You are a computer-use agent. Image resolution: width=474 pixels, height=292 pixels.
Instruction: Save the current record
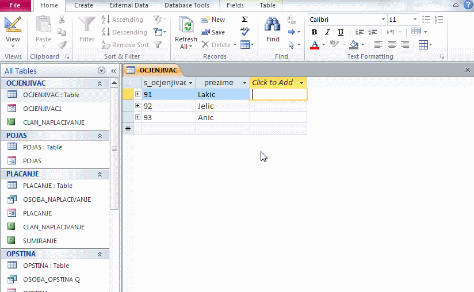coord(213,32)
